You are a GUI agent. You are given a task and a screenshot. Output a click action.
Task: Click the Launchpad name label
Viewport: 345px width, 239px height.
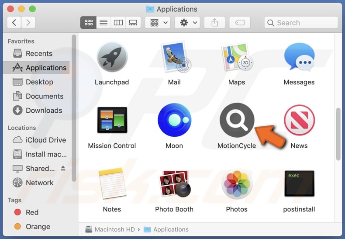(x=112, y=82)
